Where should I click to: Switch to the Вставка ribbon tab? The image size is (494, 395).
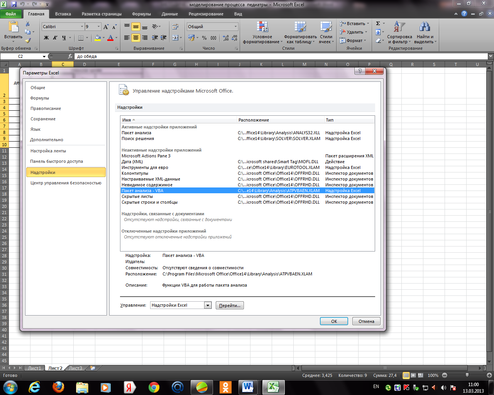pyautogui.click(x=63, y=14)
